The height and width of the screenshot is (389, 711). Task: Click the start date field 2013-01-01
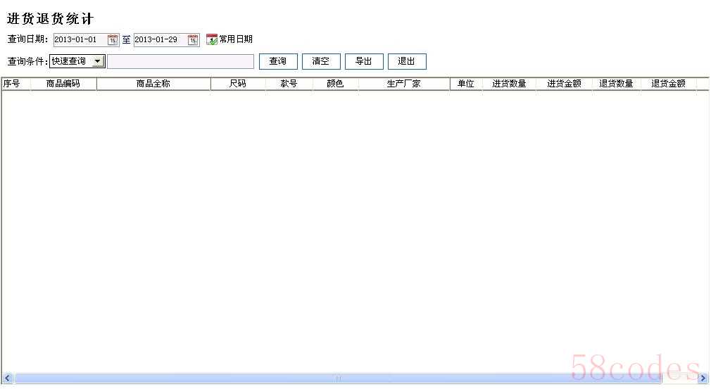[x=79, y=40]
